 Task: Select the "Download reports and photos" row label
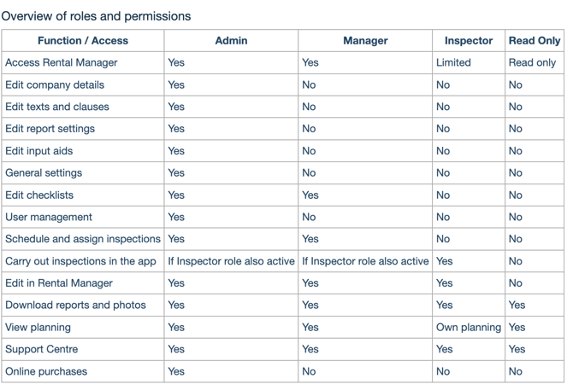click(75, 305)
